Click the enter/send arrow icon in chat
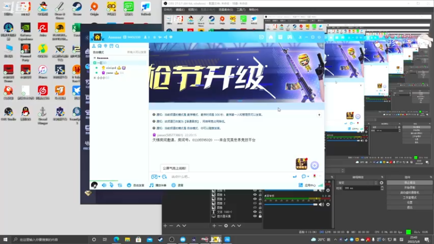The width and height of the screenshot is (434, 244). coord(295,177)
